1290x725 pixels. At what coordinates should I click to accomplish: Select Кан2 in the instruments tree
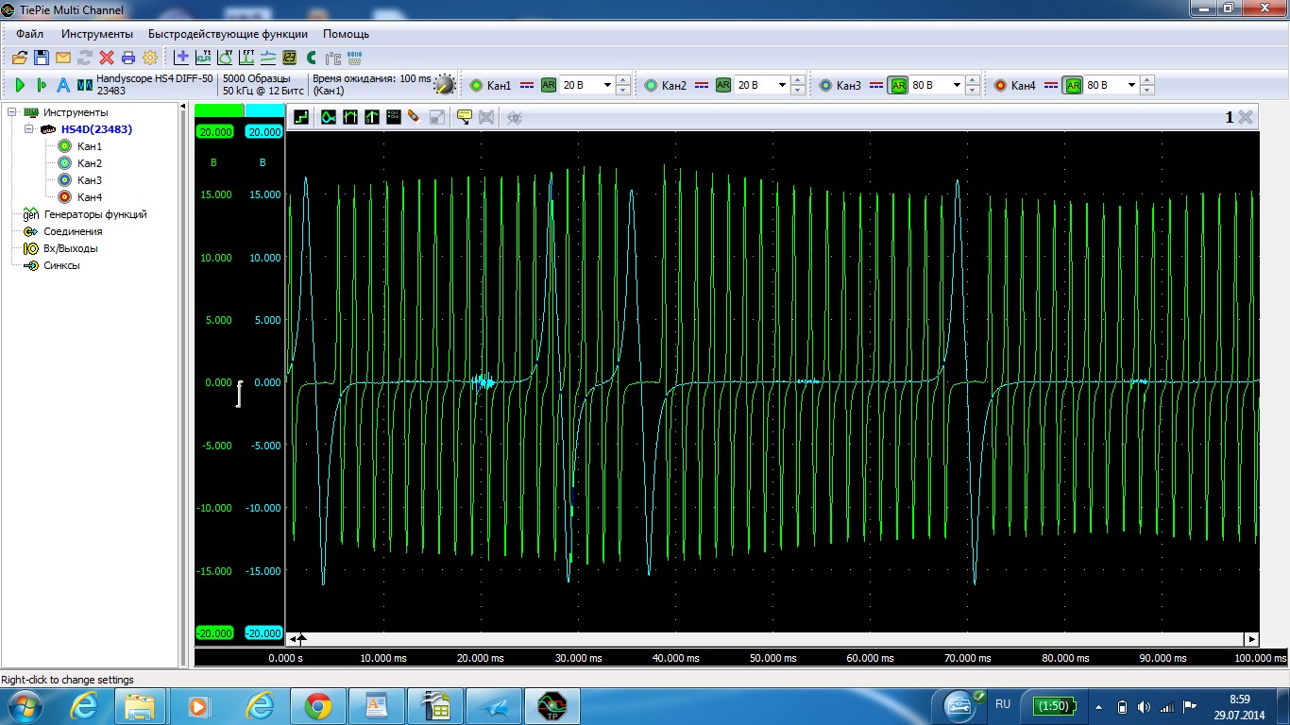click(90, 163)
